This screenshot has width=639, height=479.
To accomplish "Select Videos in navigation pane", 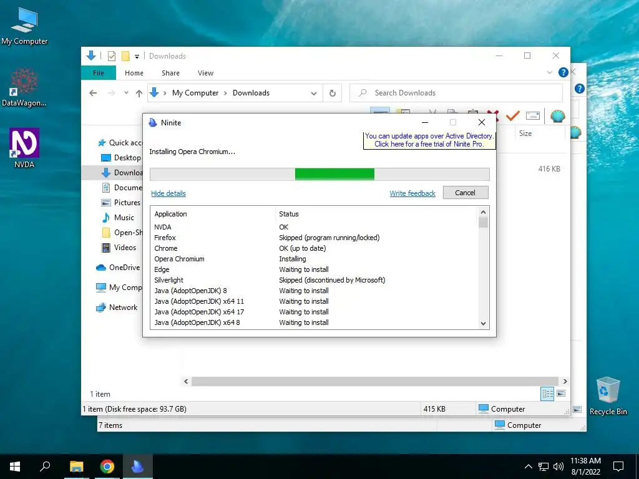I will tap(119, 247).
